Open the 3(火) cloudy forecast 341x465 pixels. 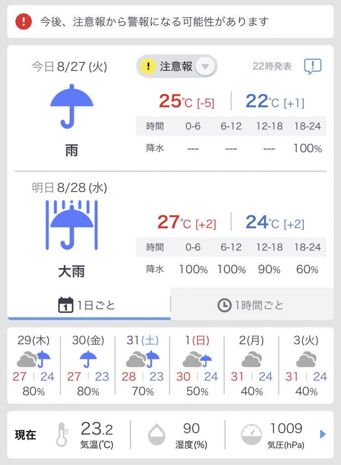[x=306, y=366]
